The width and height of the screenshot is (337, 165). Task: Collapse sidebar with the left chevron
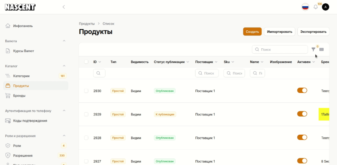click(x=63, y=7)
